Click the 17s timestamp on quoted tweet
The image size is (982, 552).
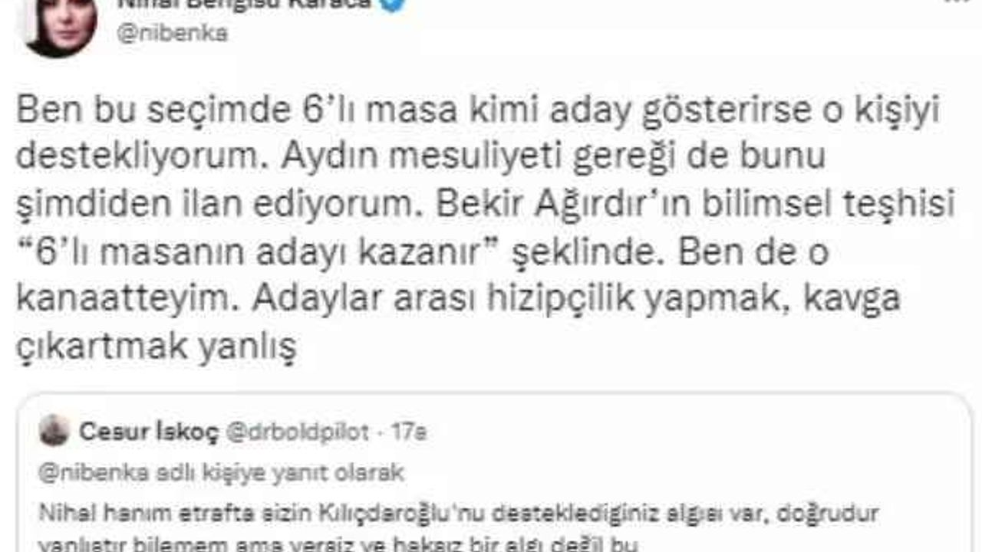click(409, 432)
